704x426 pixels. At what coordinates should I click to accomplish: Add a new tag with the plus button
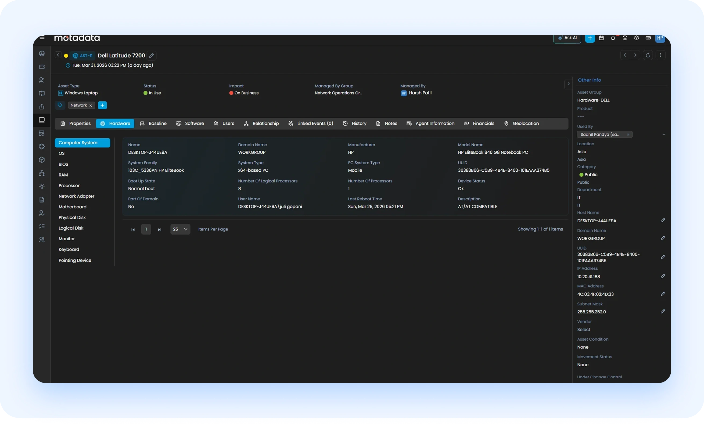(x=102, y=105)
